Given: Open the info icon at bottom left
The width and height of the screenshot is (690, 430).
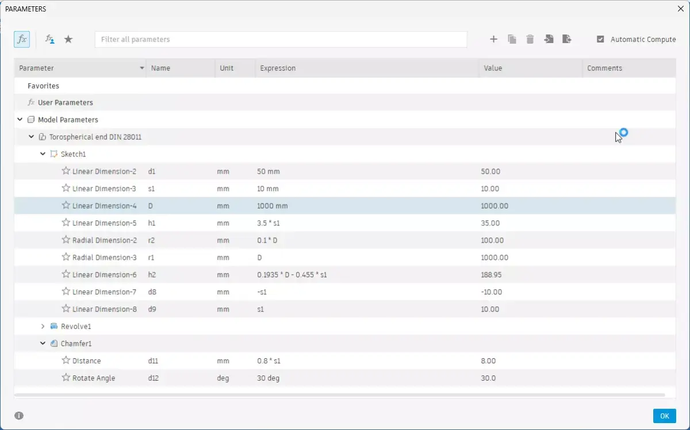Looking at the screenshot, I should (x=19, y=416).
